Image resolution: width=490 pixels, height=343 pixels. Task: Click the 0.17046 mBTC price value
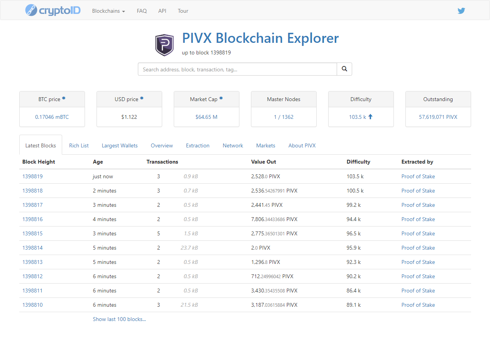52,117
